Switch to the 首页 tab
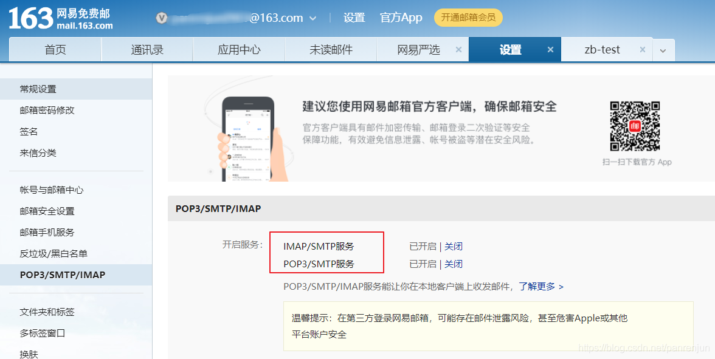715x359 pixels. coord(55,50)
